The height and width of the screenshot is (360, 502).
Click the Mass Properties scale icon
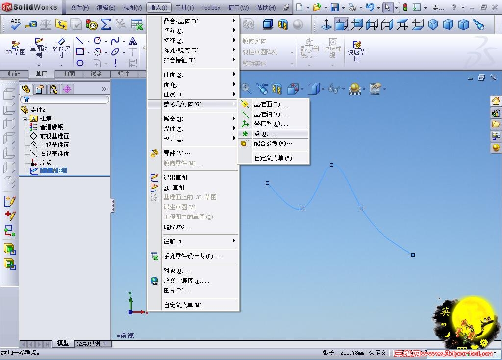pyautogui.click(x=46, y=24)
